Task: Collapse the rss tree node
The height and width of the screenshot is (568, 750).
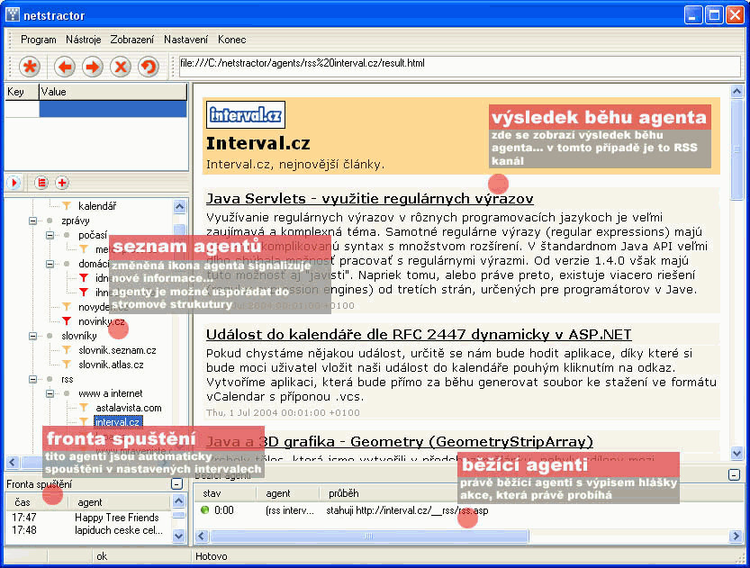Action: click(32, 379)
